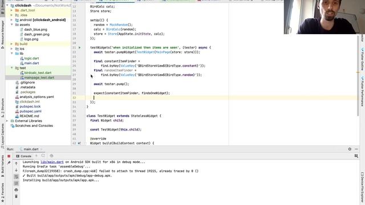Select pubspec.lock file
Viewport: 365px width, 205px height.
[30, 106]
